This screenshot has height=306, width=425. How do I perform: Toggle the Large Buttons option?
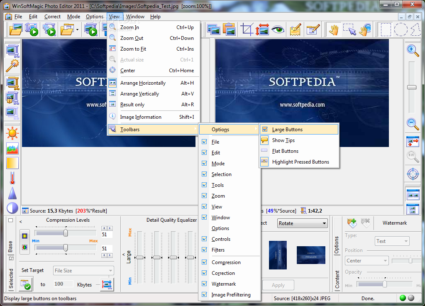tap(299, 130)
